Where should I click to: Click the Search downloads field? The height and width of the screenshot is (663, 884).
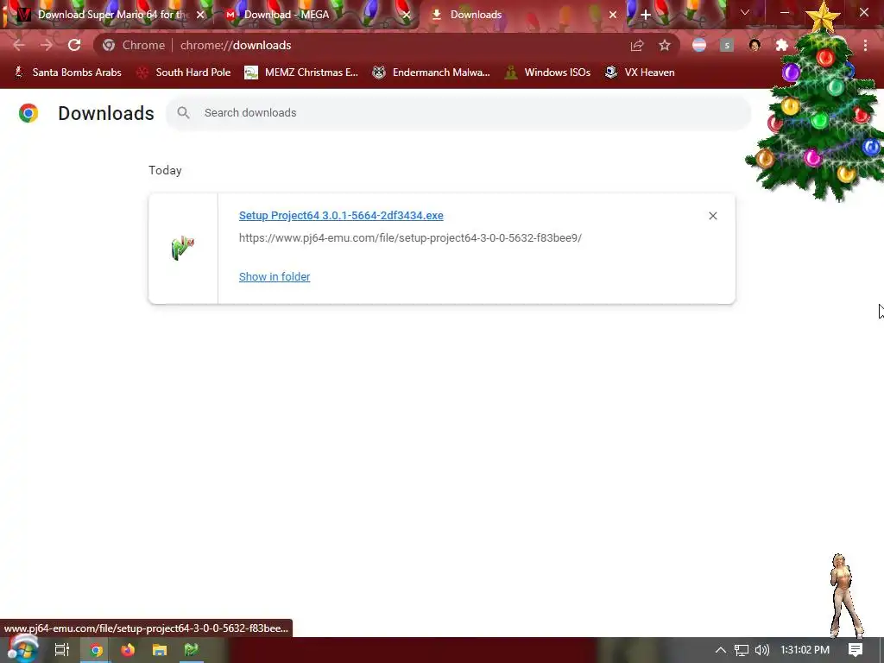pyautogui.click(x=458, y=113)
